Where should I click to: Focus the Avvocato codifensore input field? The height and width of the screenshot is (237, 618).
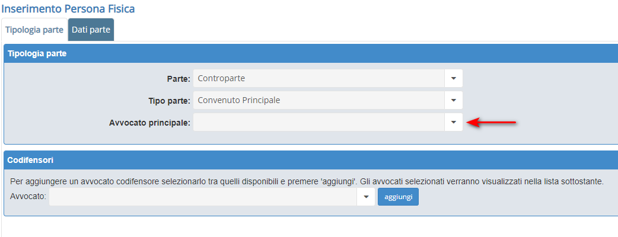tap(203, 197)
